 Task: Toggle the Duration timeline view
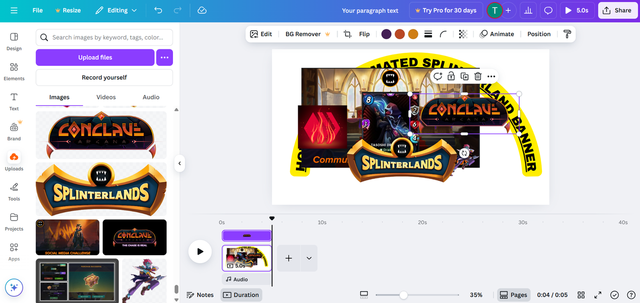[241, 295]
